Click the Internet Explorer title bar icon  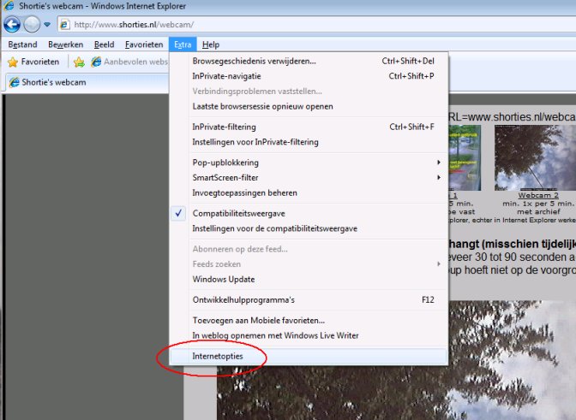click(9, 6)
